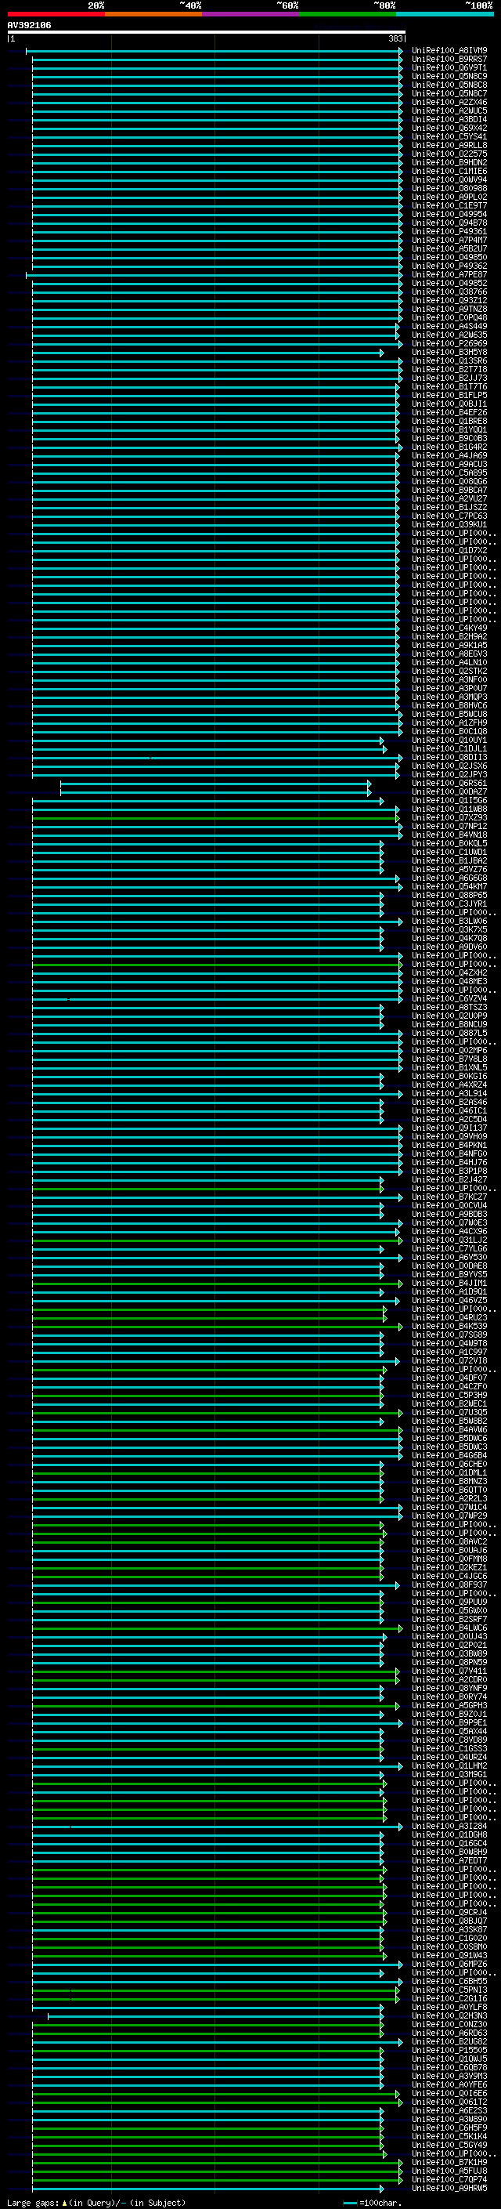Select the UniRef100_Q10UY1 label
This screenshot has width=501, height=2209.
point(449,740)
